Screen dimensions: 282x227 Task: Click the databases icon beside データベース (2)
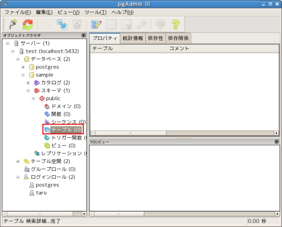pos(26,59)
